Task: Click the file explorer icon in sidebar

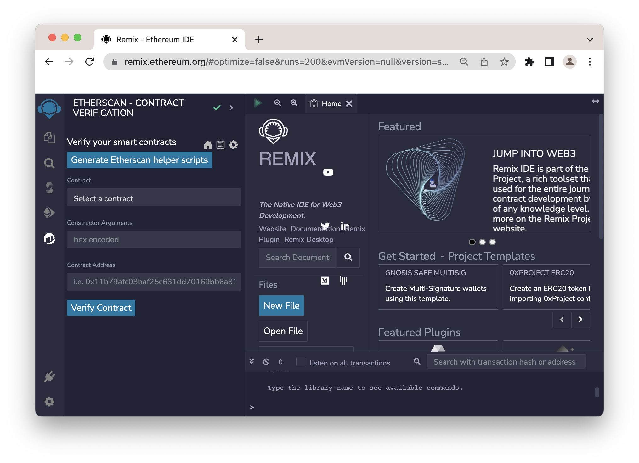Action: click(50, 138)
